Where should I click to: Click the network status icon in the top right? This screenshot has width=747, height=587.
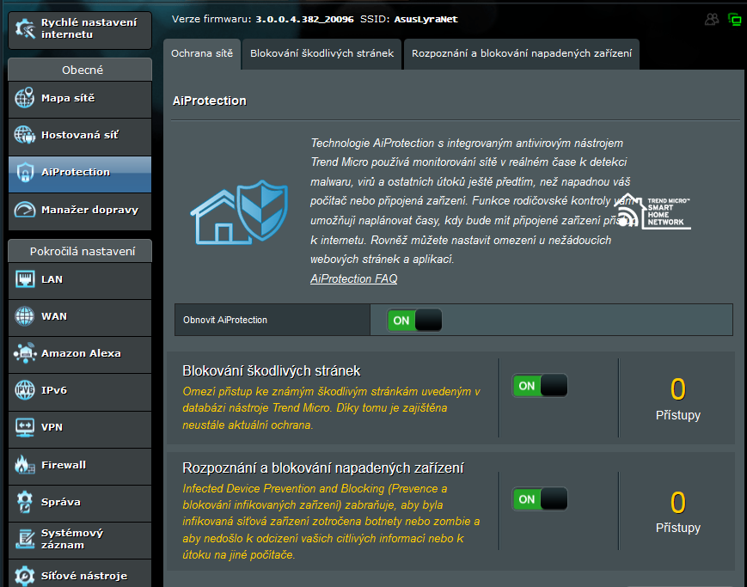tap(734, 19)
